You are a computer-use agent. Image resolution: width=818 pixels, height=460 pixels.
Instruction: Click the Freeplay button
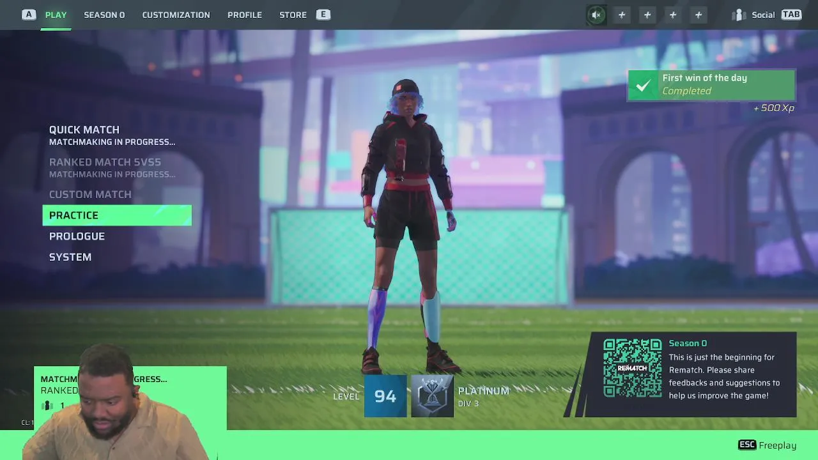pos(768,445)
